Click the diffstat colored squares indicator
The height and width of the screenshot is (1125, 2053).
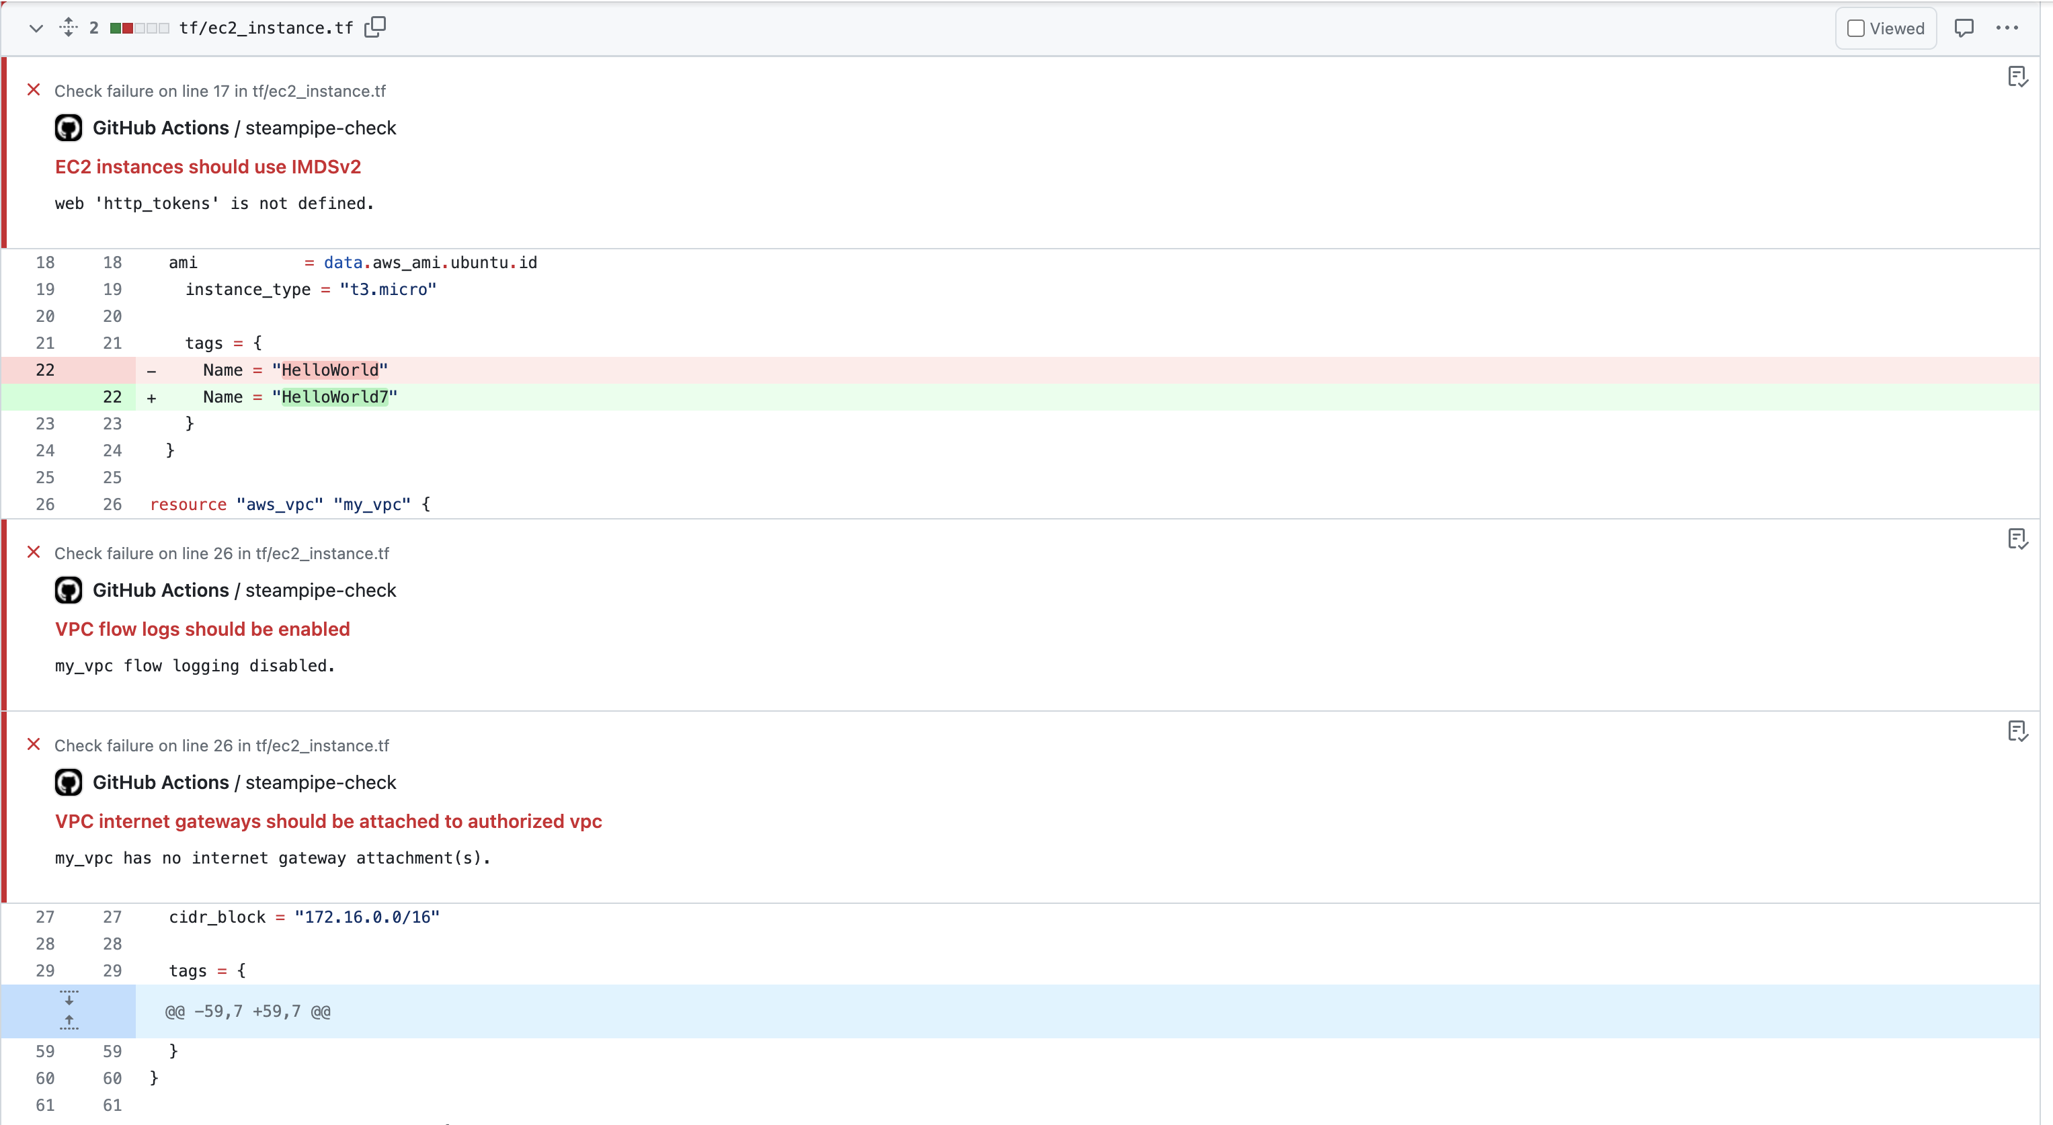point(139,29)
